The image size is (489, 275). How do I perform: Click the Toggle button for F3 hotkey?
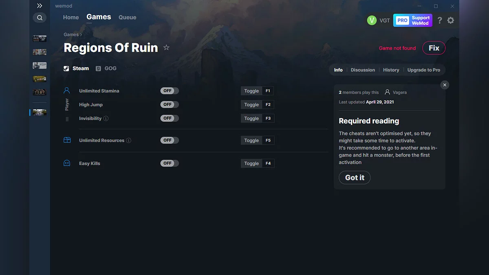[251, 119]
